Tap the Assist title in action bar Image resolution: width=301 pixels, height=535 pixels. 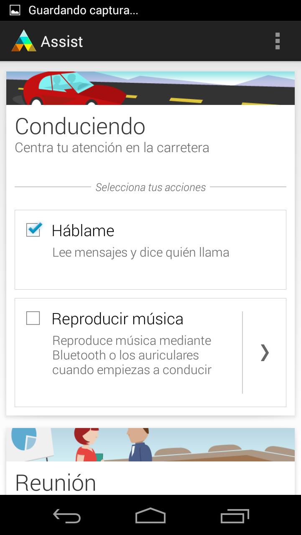(x=62, y=41)
